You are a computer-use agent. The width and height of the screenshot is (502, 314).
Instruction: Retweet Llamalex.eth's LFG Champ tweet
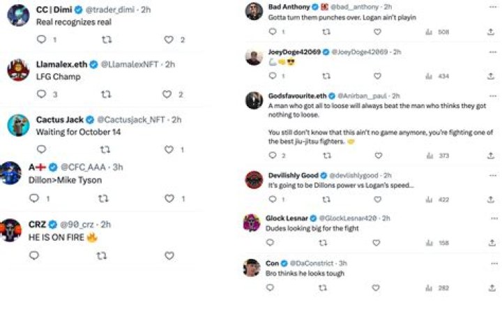pos(106,94)
